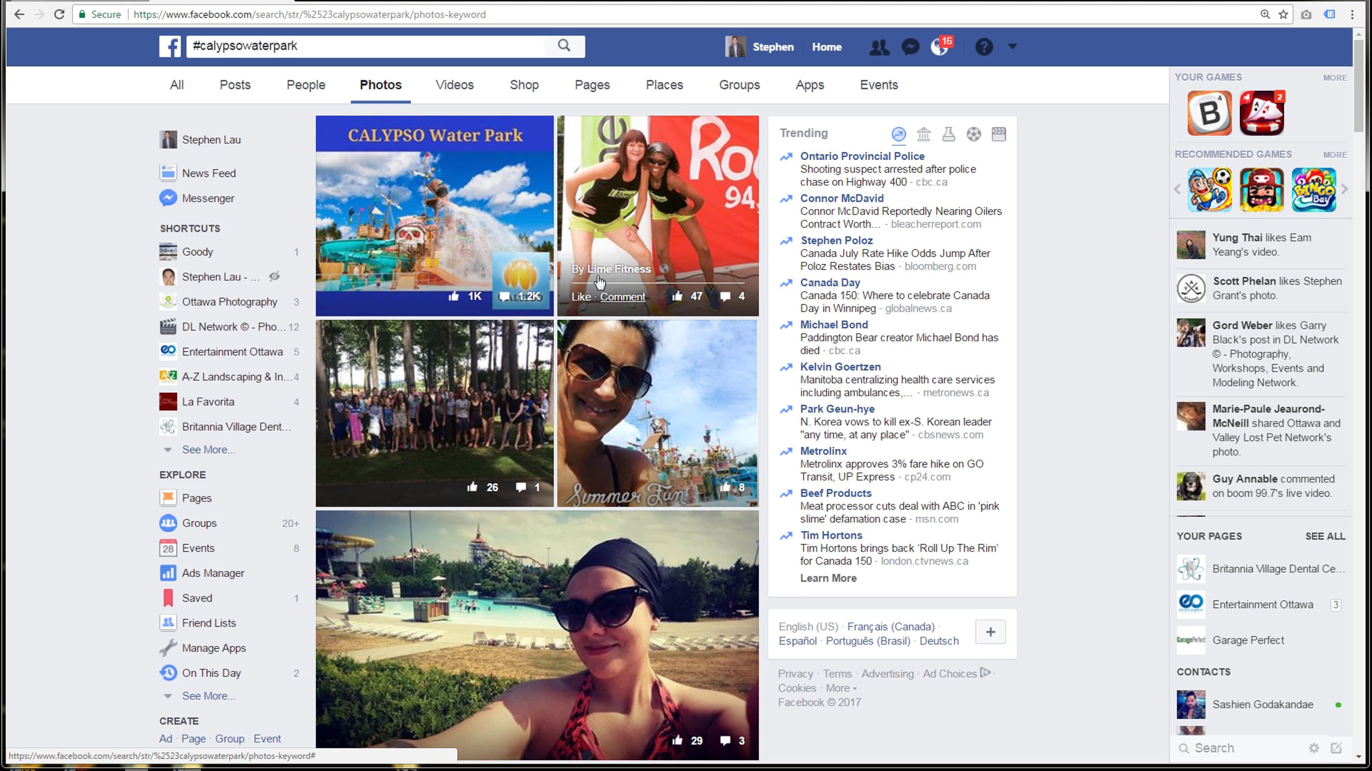This screenshot has height=771, width=1372.
Task: Select Politics icon in Trending
Action: pyautogui.click(x=924, y=134)
